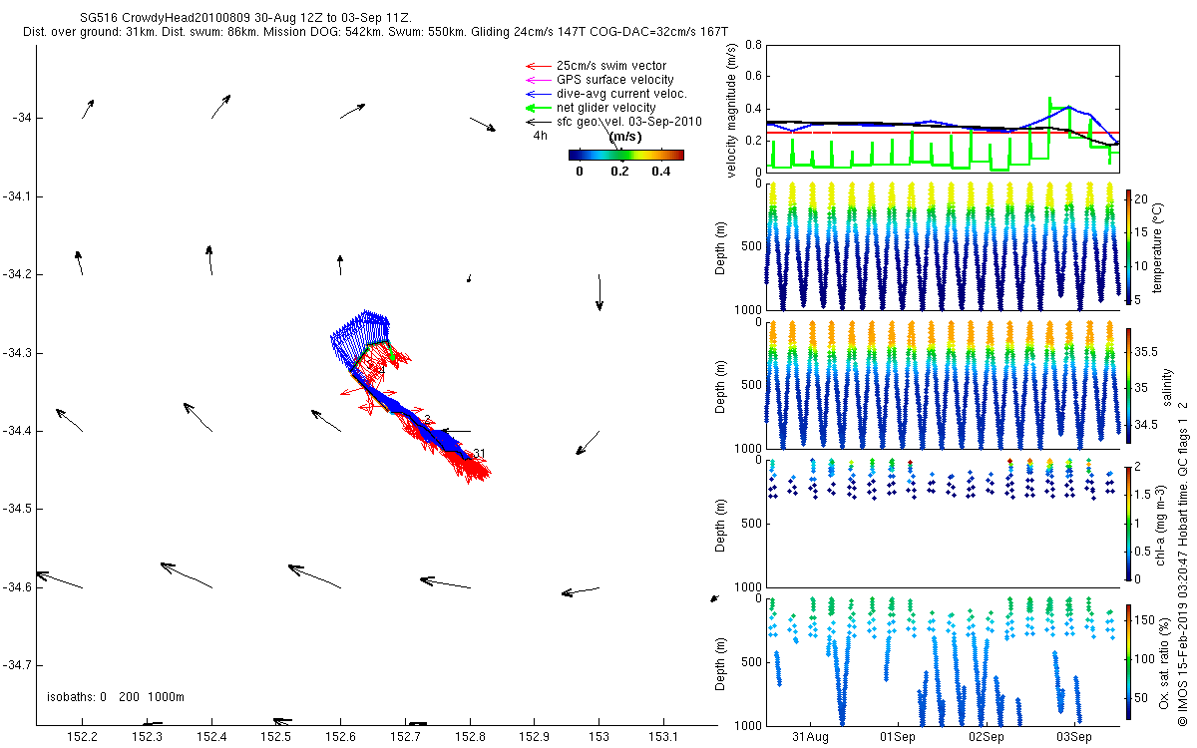Click the '152.5' longitude tick label
The image size is (1197, 748).
(275, 737)
